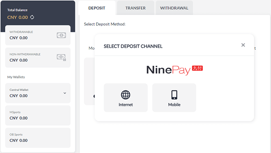
Task: Click the non-withdrawable locked cash icon
Action: (x=61, y=58)
